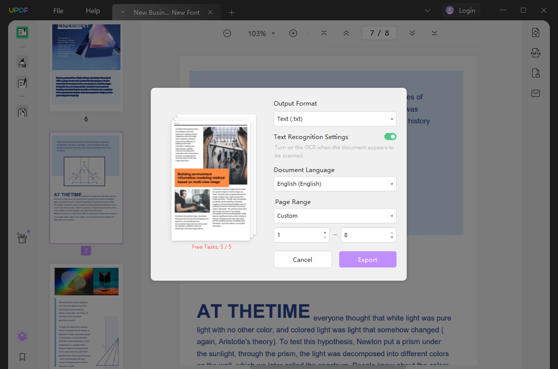The width and height of the screenshot is (558, 369).
Task: Click the gift promotion icon
Action: (22, 238)
